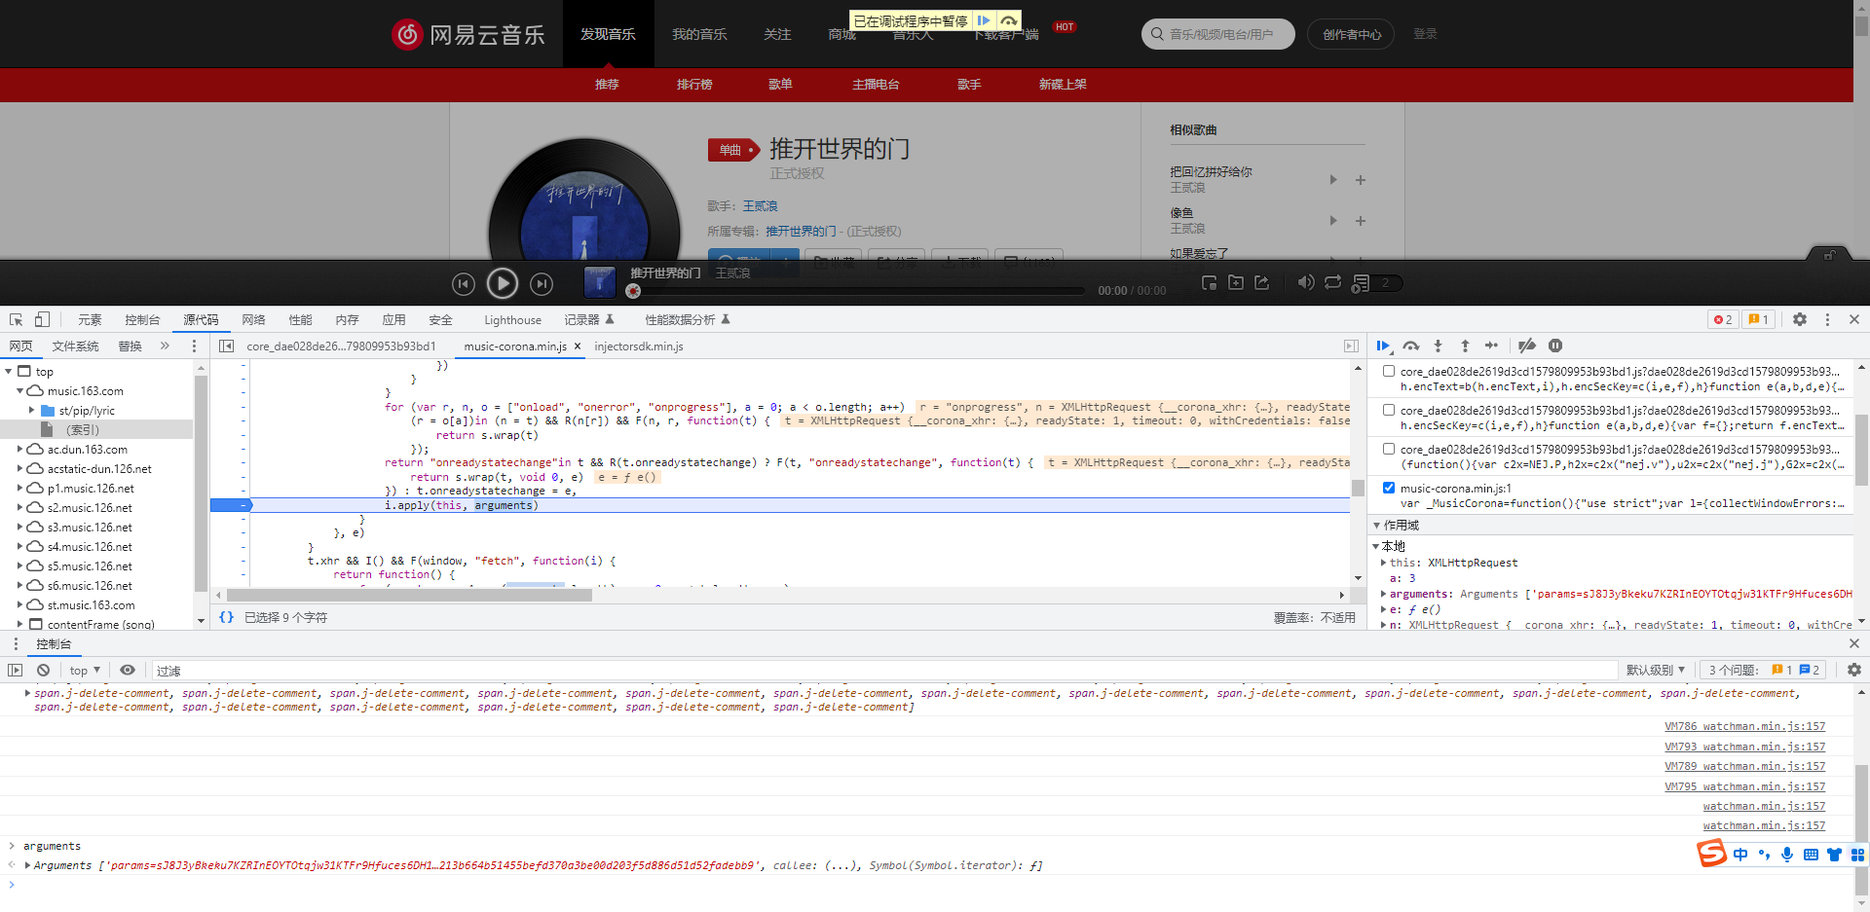Create a live expression with eye icon
1870x912 pixels.
[127, 670]
